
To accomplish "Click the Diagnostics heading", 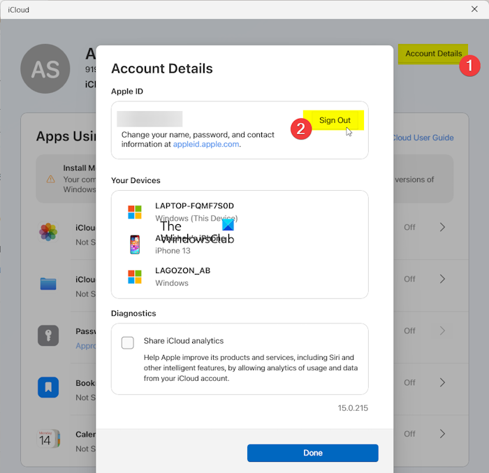I will [x=133, y=313].
